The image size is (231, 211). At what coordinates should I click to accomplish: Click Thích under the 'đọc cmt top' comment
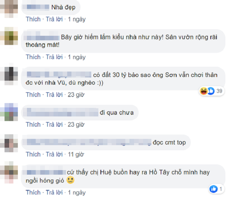point(33,154)
